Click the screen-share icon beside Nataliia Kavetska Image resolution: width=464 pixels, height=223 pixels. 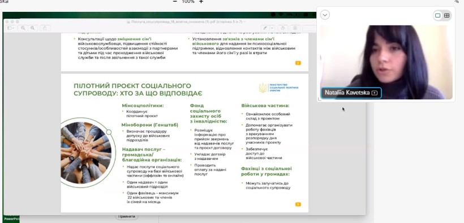click(375, 93)
